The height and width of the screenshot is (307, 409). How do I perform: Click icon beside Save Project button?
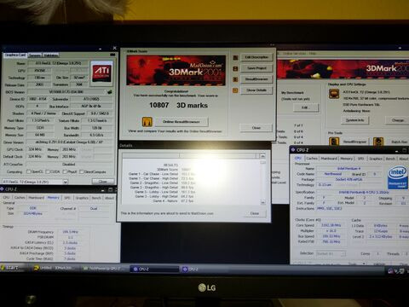pyautogui.click(x=235, y=68)
